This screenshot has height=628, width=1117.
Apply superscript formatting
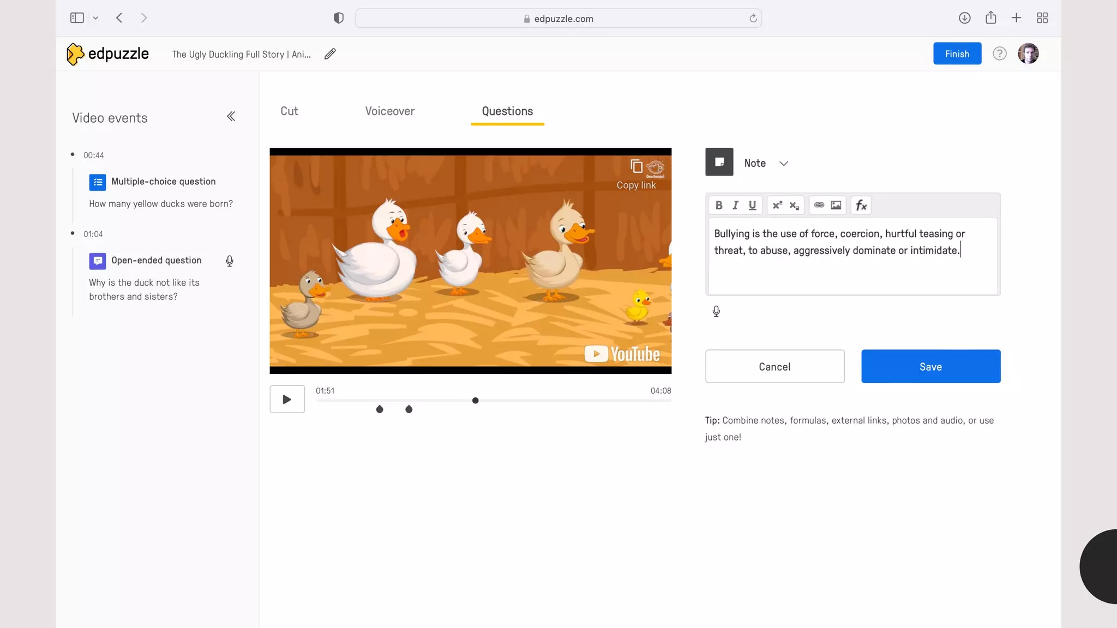[x=777, y=206]
